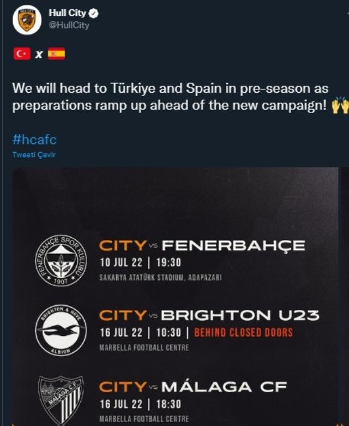Open the #hcafc hashtag
349x426 pixels.
click(34, 140)
